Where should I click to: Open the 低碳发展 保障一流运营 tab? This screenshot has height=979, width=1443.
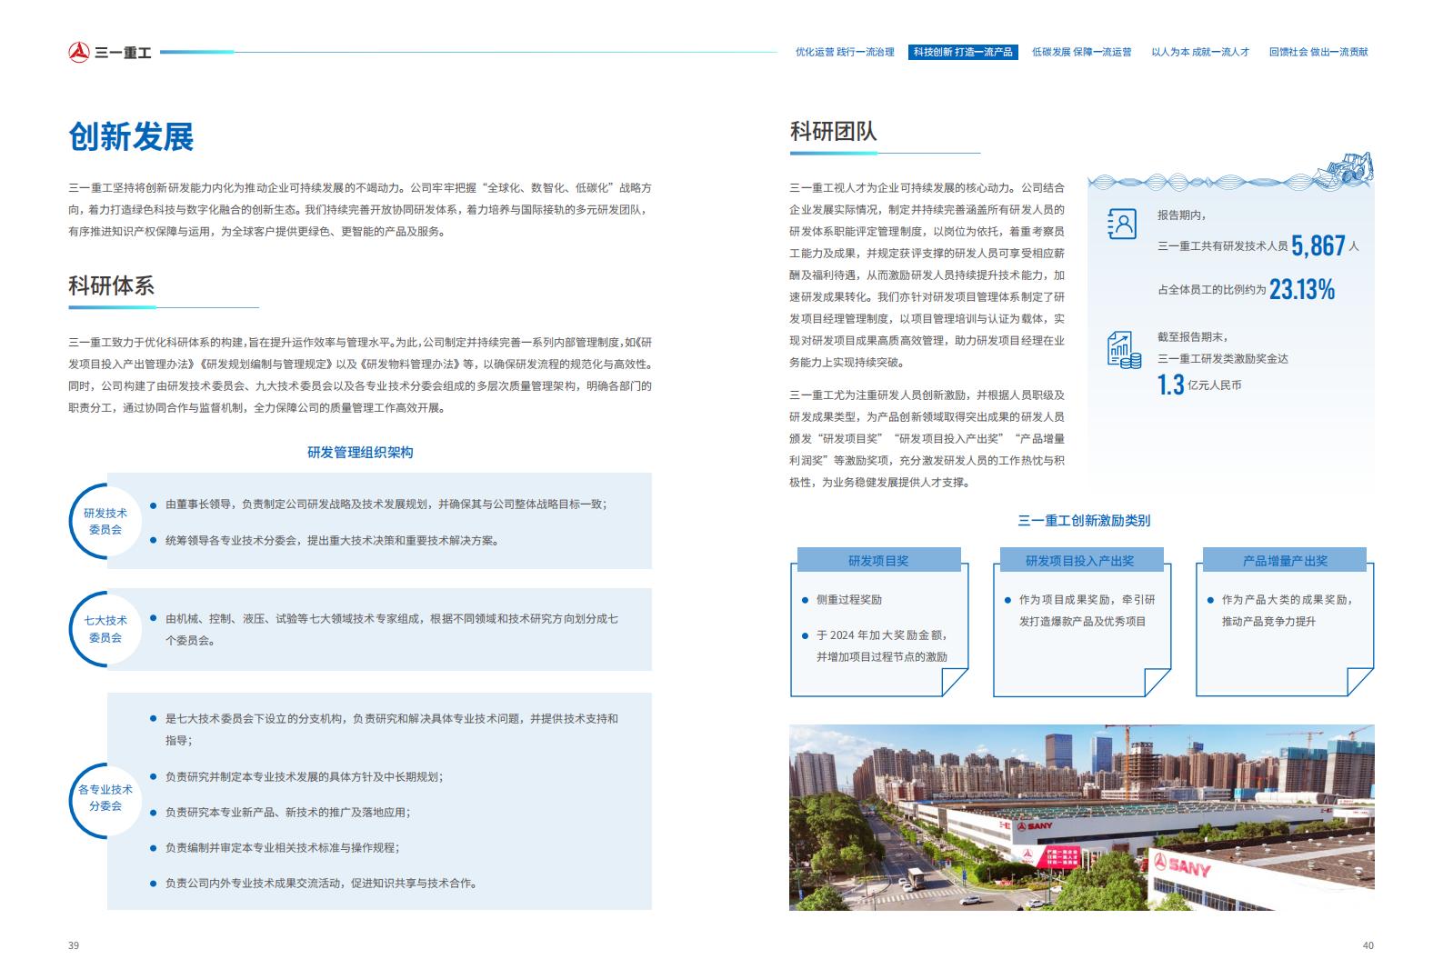pyautogui.click(x=1081, y=52)
